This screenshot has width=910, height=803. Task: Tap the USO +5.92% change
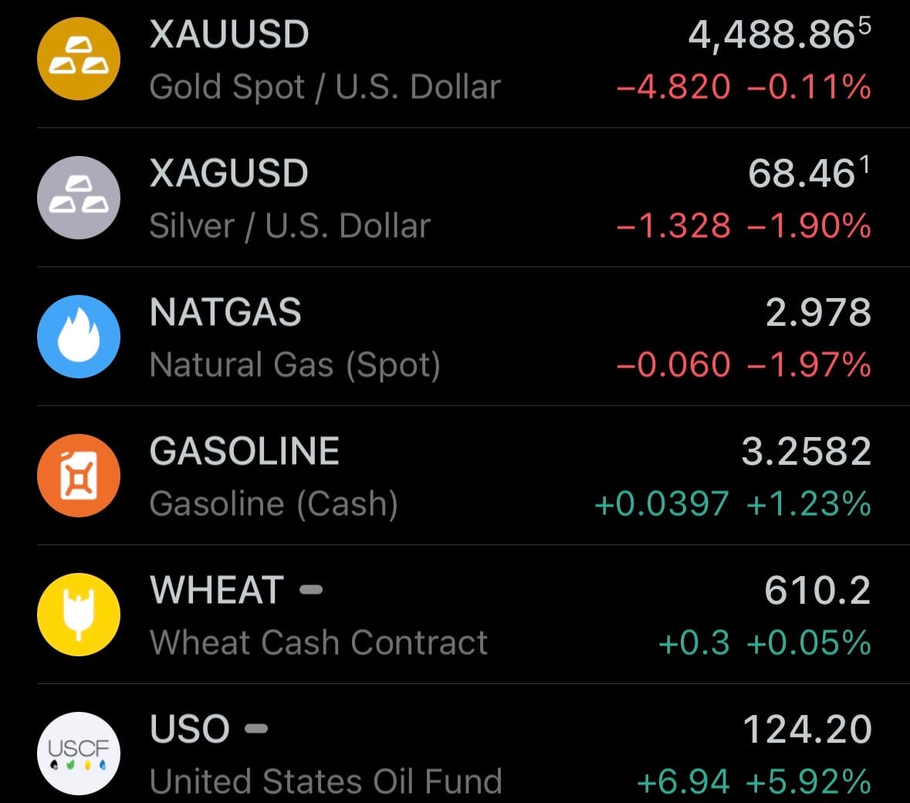pos(809,781)
